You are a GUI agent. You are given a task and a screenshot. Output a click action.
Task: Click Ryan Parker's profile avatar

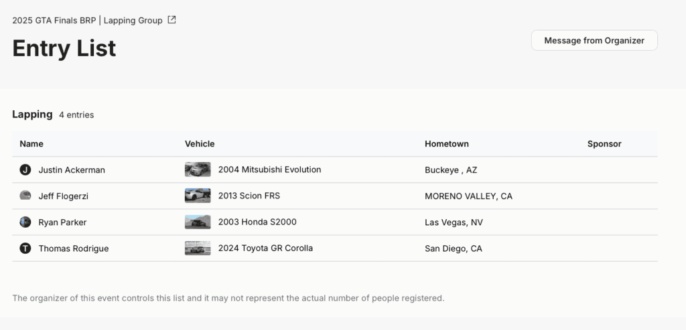click(x=25, y=222)
